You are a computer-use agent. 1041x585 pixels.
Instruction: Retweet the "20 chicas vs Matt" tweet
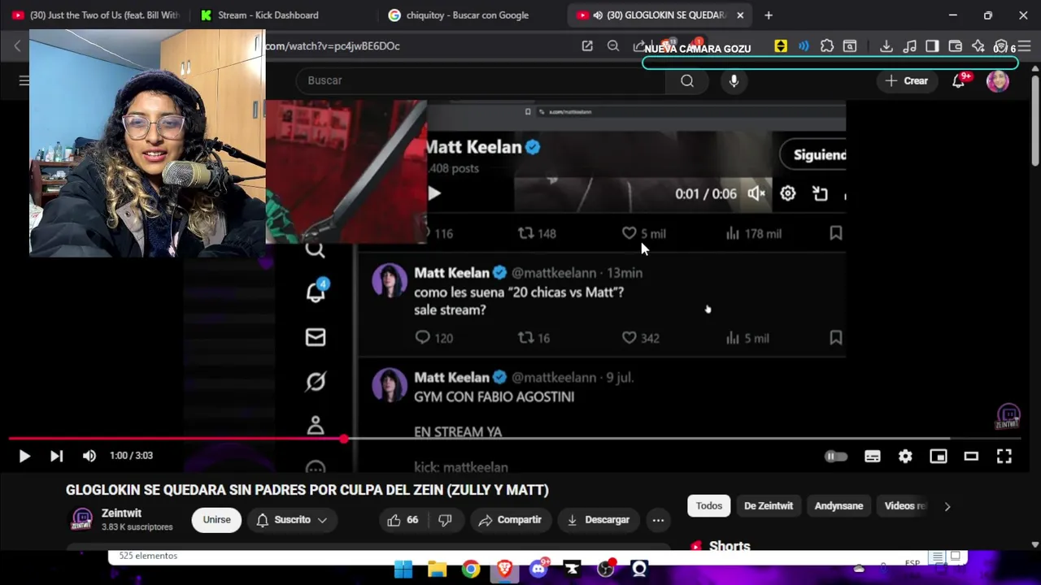tap(526, 338)
